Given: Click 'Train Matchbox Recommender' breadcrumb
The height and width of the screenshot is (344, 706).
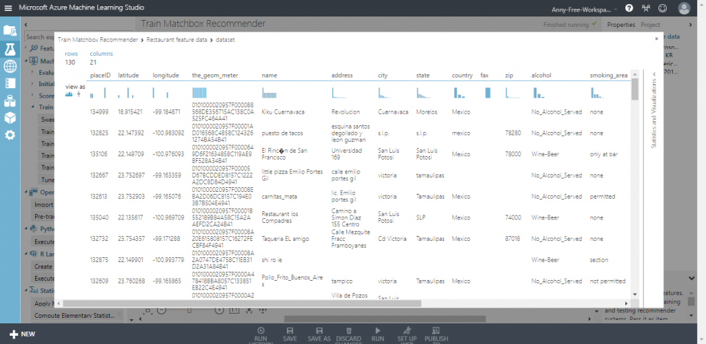Looking at the screenshot, I should pos(98,40).
